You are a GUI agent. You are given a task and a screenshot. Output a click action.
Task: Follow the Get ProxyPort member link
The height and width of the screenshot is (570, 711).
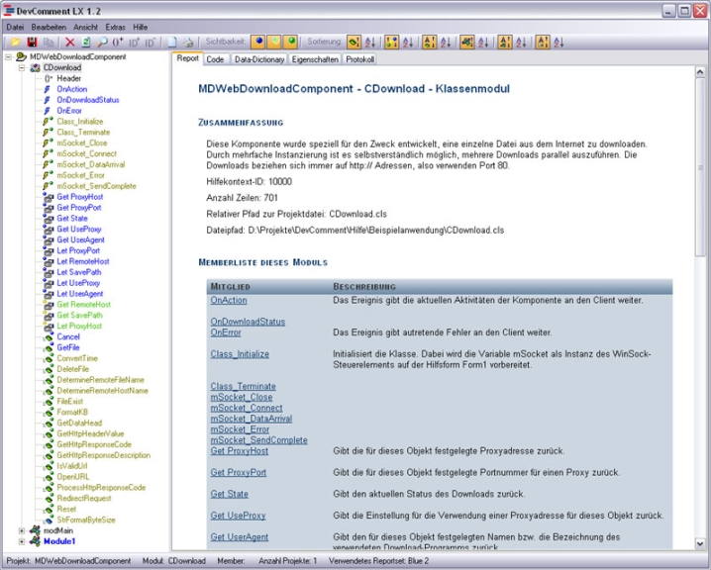(x=238, y=472)
